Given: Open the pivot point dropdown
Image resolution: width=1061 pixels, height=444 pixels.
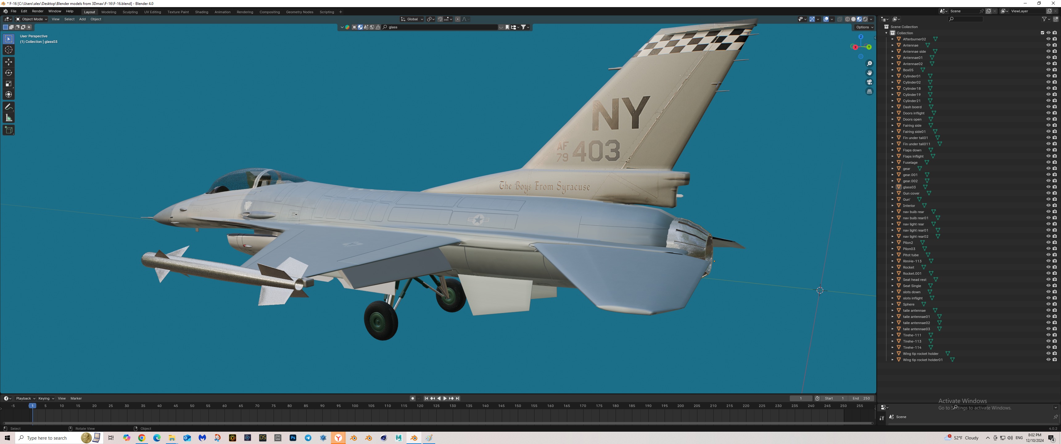Looking at the screenshot, I should coord(430,19).
